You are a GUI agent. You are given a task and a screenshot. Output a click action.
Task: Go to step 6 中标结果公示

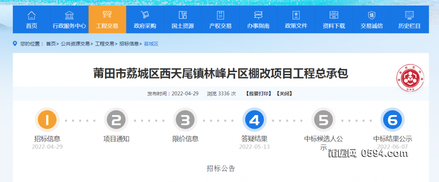tap(392, 120)
